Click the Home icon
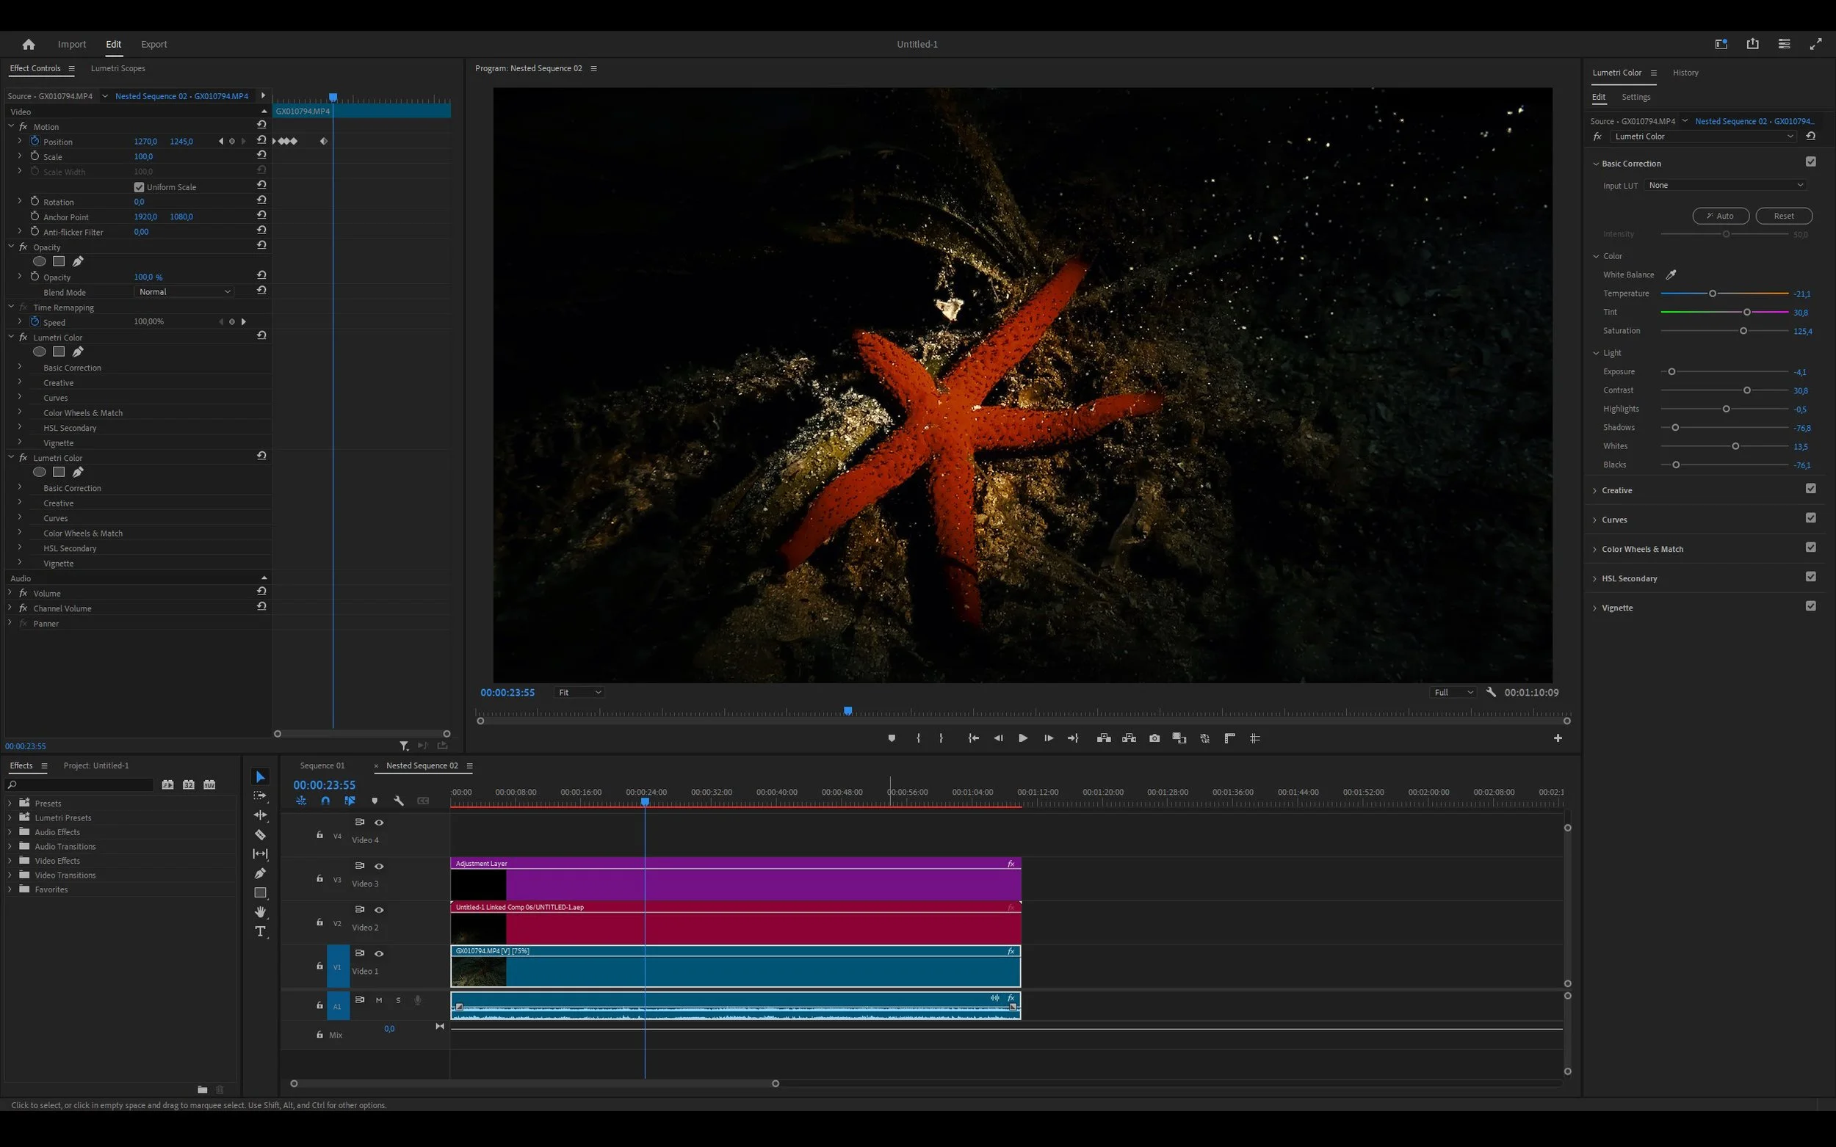 coord(29,44)
